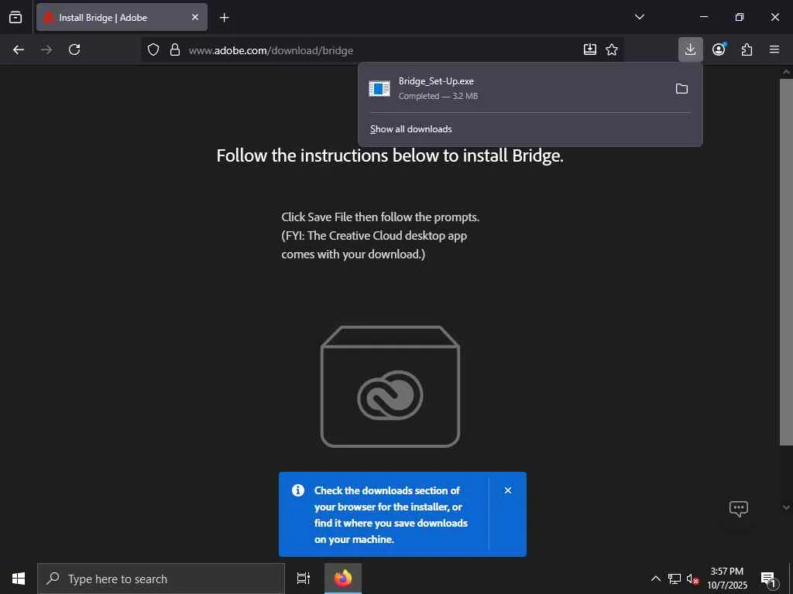
Task: Click the install-page icon in address bar
Action: 589,49
